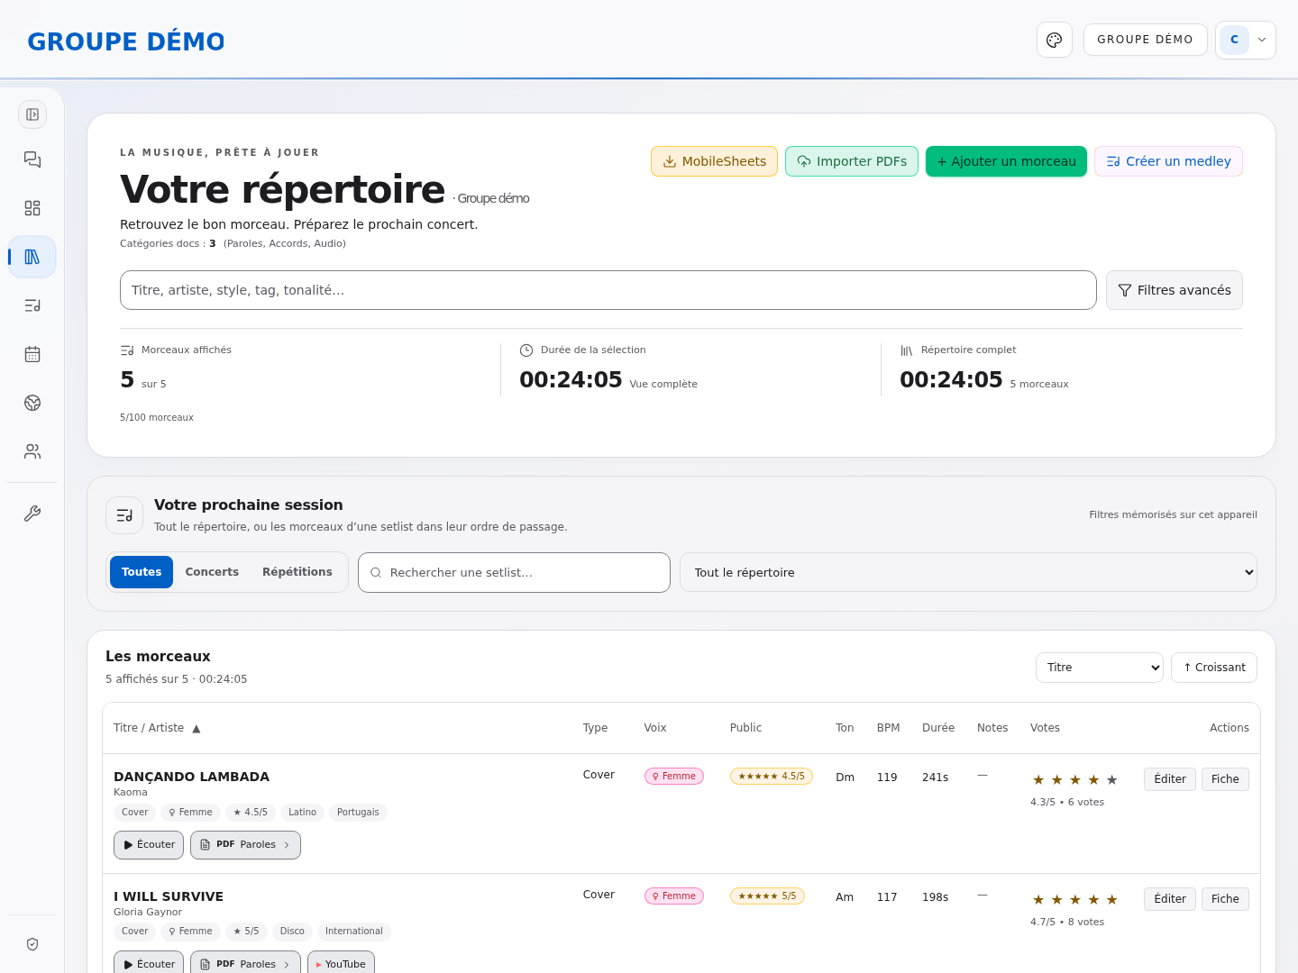Open Fiche for Dançando Lambada
1298x973 pixels.
coord(1225,779)
